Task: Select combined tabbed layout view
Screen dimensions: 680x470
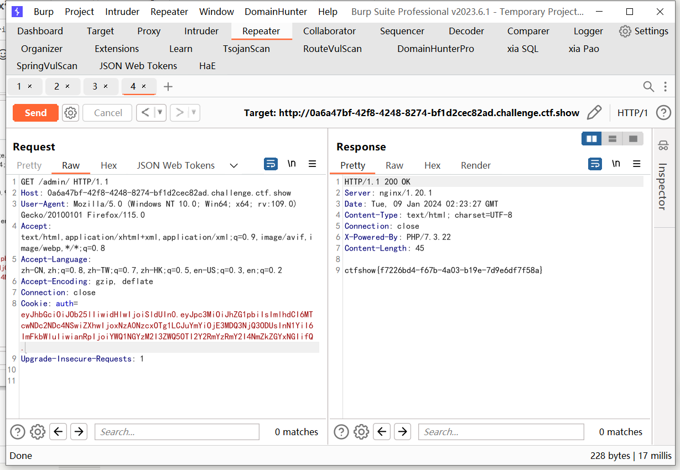Action: pyautogui.click(x=633, y=138)
